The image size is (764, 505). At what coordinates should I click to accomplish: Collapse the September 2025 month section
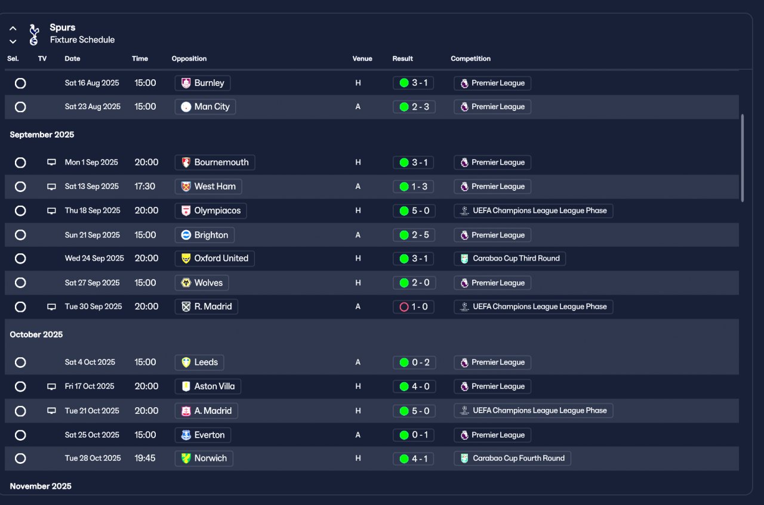tap(42, 135)
